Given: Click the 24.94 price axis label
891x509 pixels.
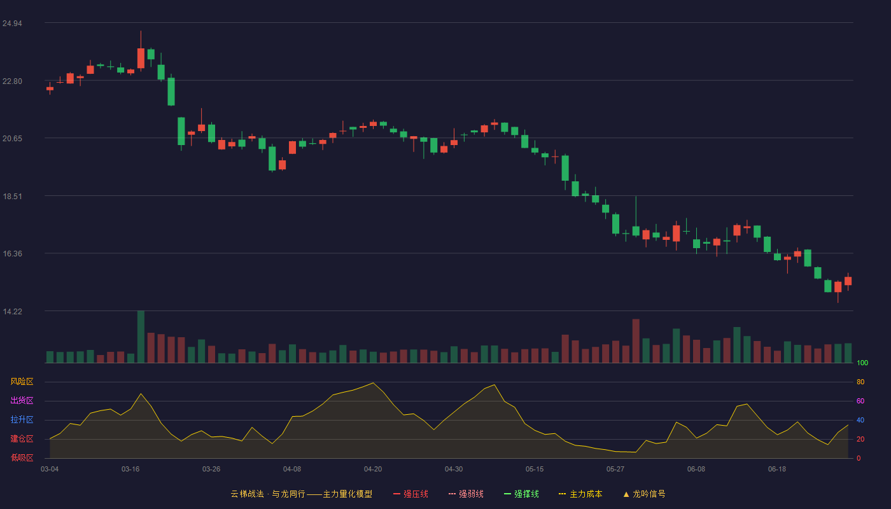Looking at the screenshot, I should (12, 24).
